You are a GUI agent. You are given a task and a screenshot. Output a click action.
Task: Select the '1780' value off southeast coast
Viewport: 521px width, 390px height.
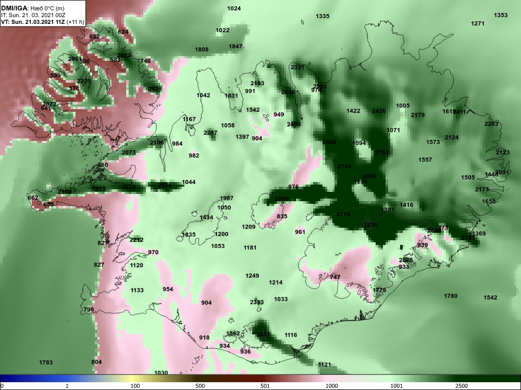451,296
